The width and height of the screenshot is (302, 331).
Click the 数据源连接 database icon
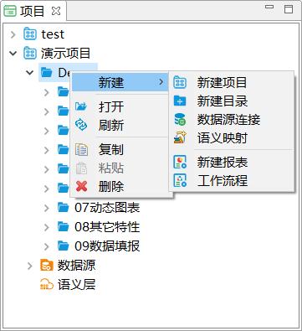pos(180,120)
